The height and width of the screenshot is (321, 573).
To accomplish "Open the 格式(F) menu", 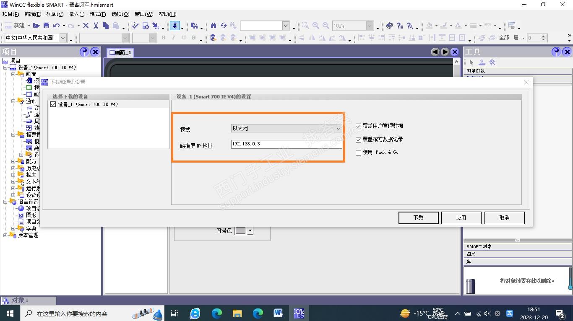I will pyautogui.click(x=98, y=14).
